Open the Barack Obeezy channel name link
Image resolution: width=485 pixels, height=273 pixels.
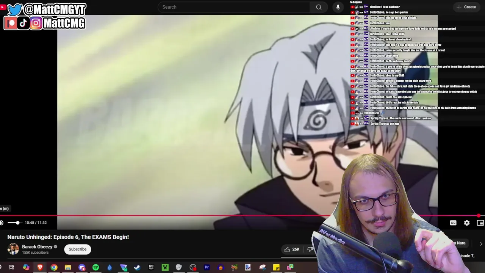click(37, 246)
